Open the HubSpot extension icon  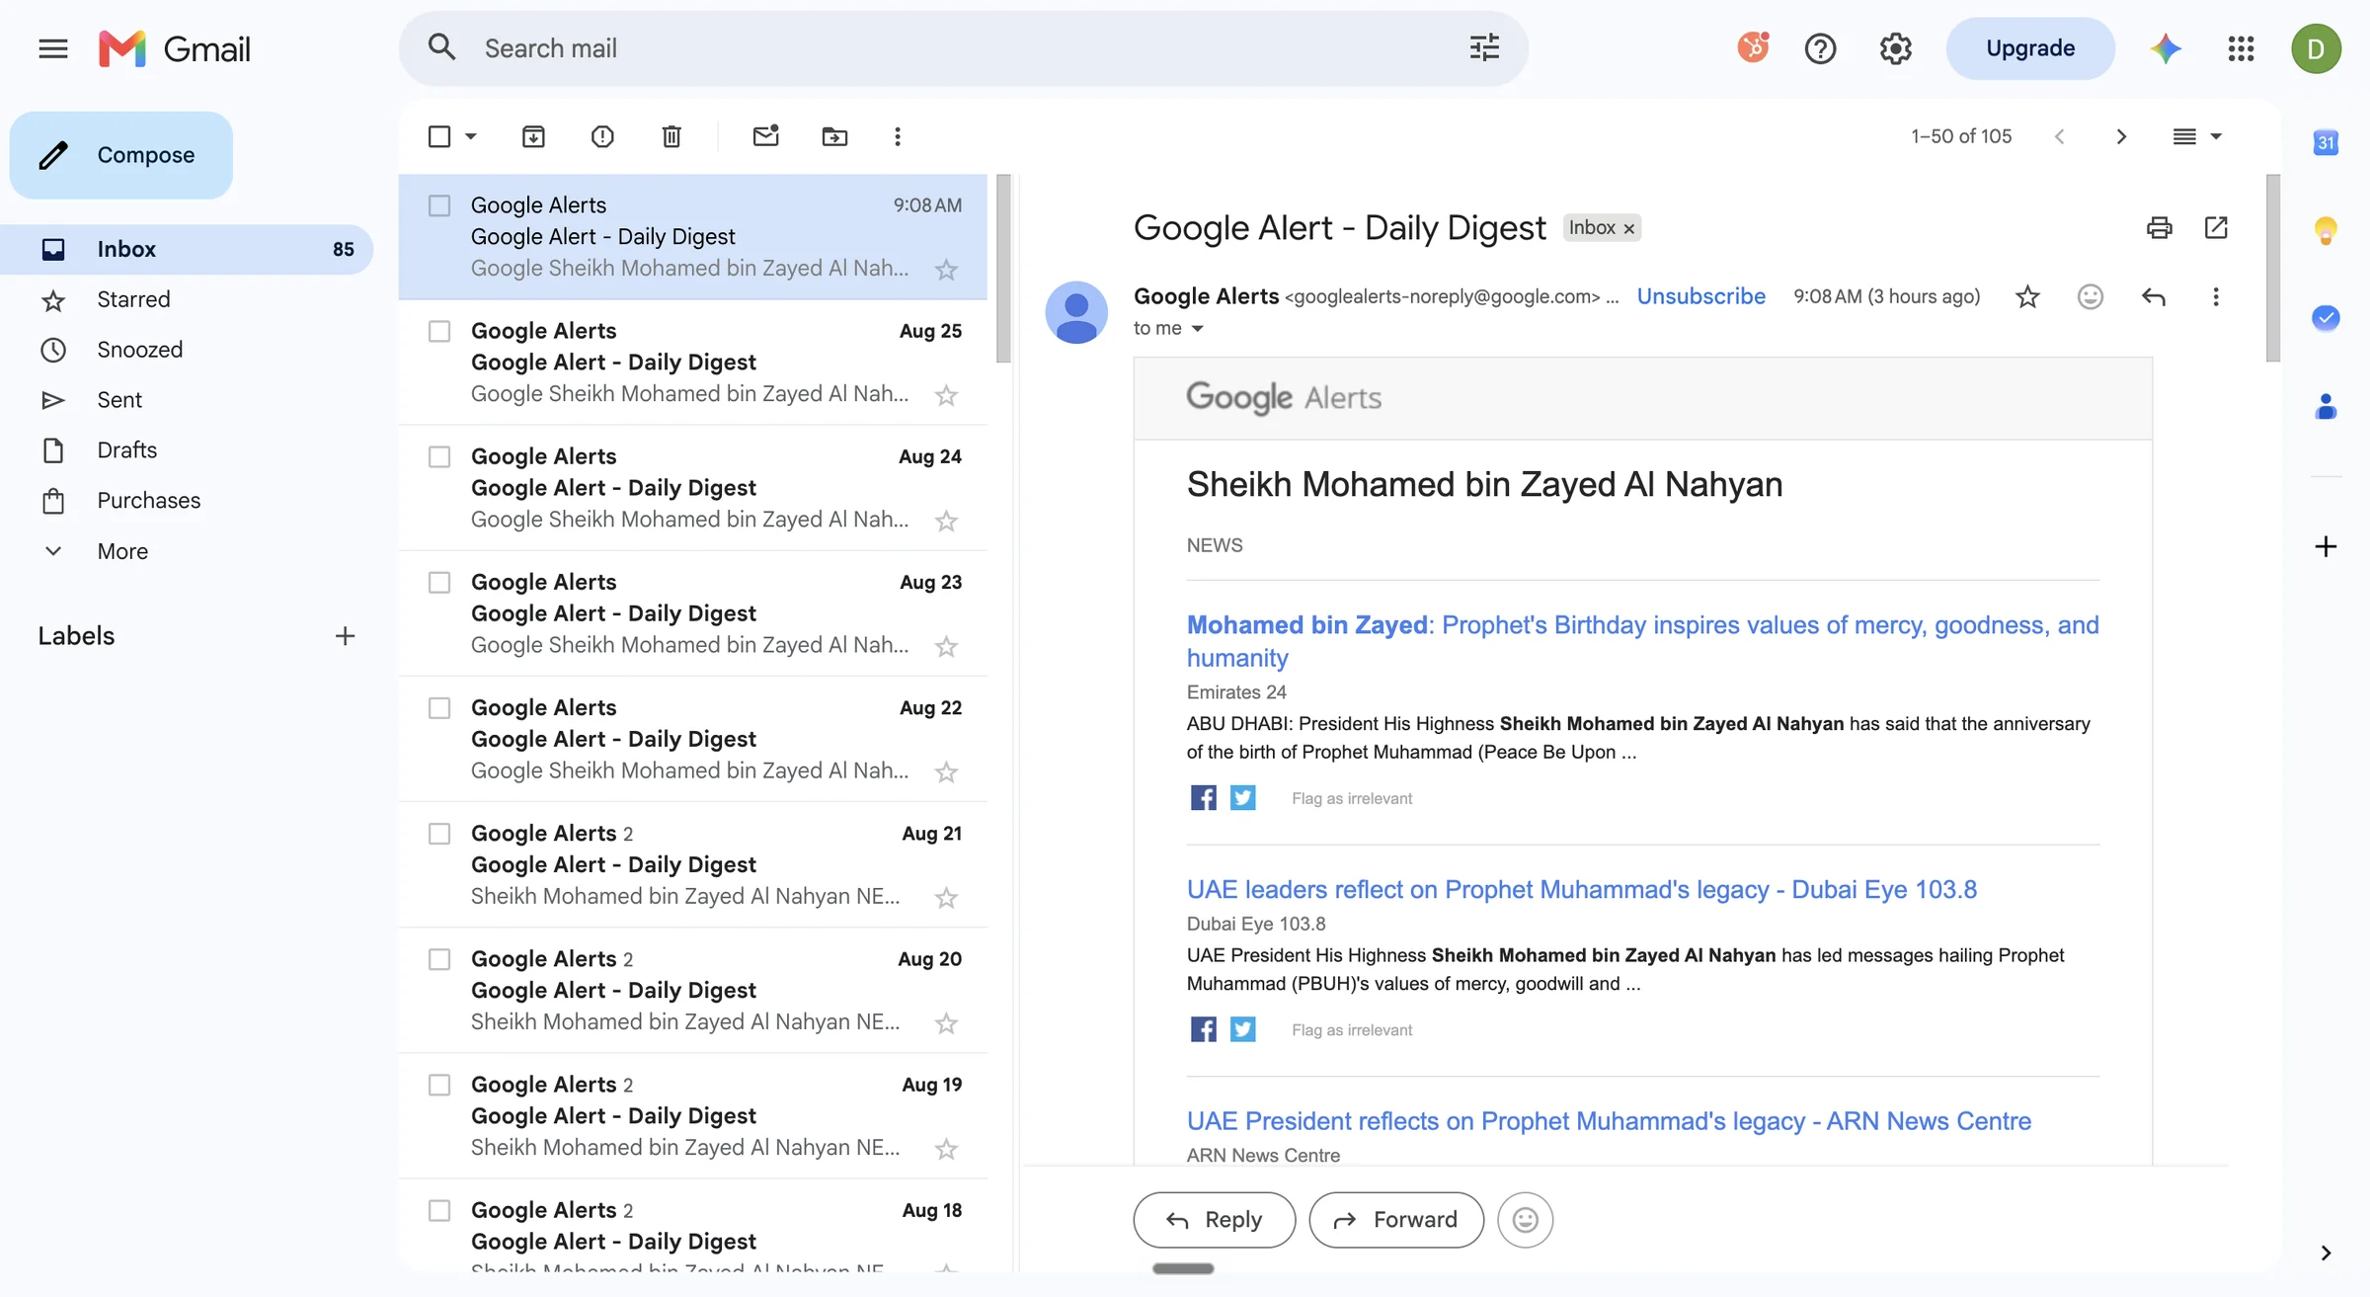(x=1753, y=47)
